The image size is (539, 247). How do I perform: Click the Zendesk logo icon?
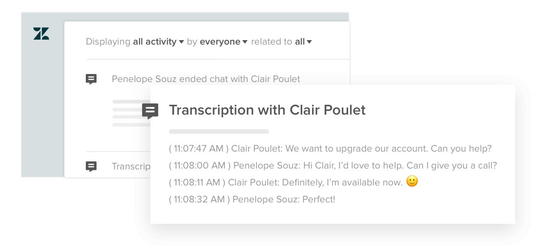tap(41, 33)
